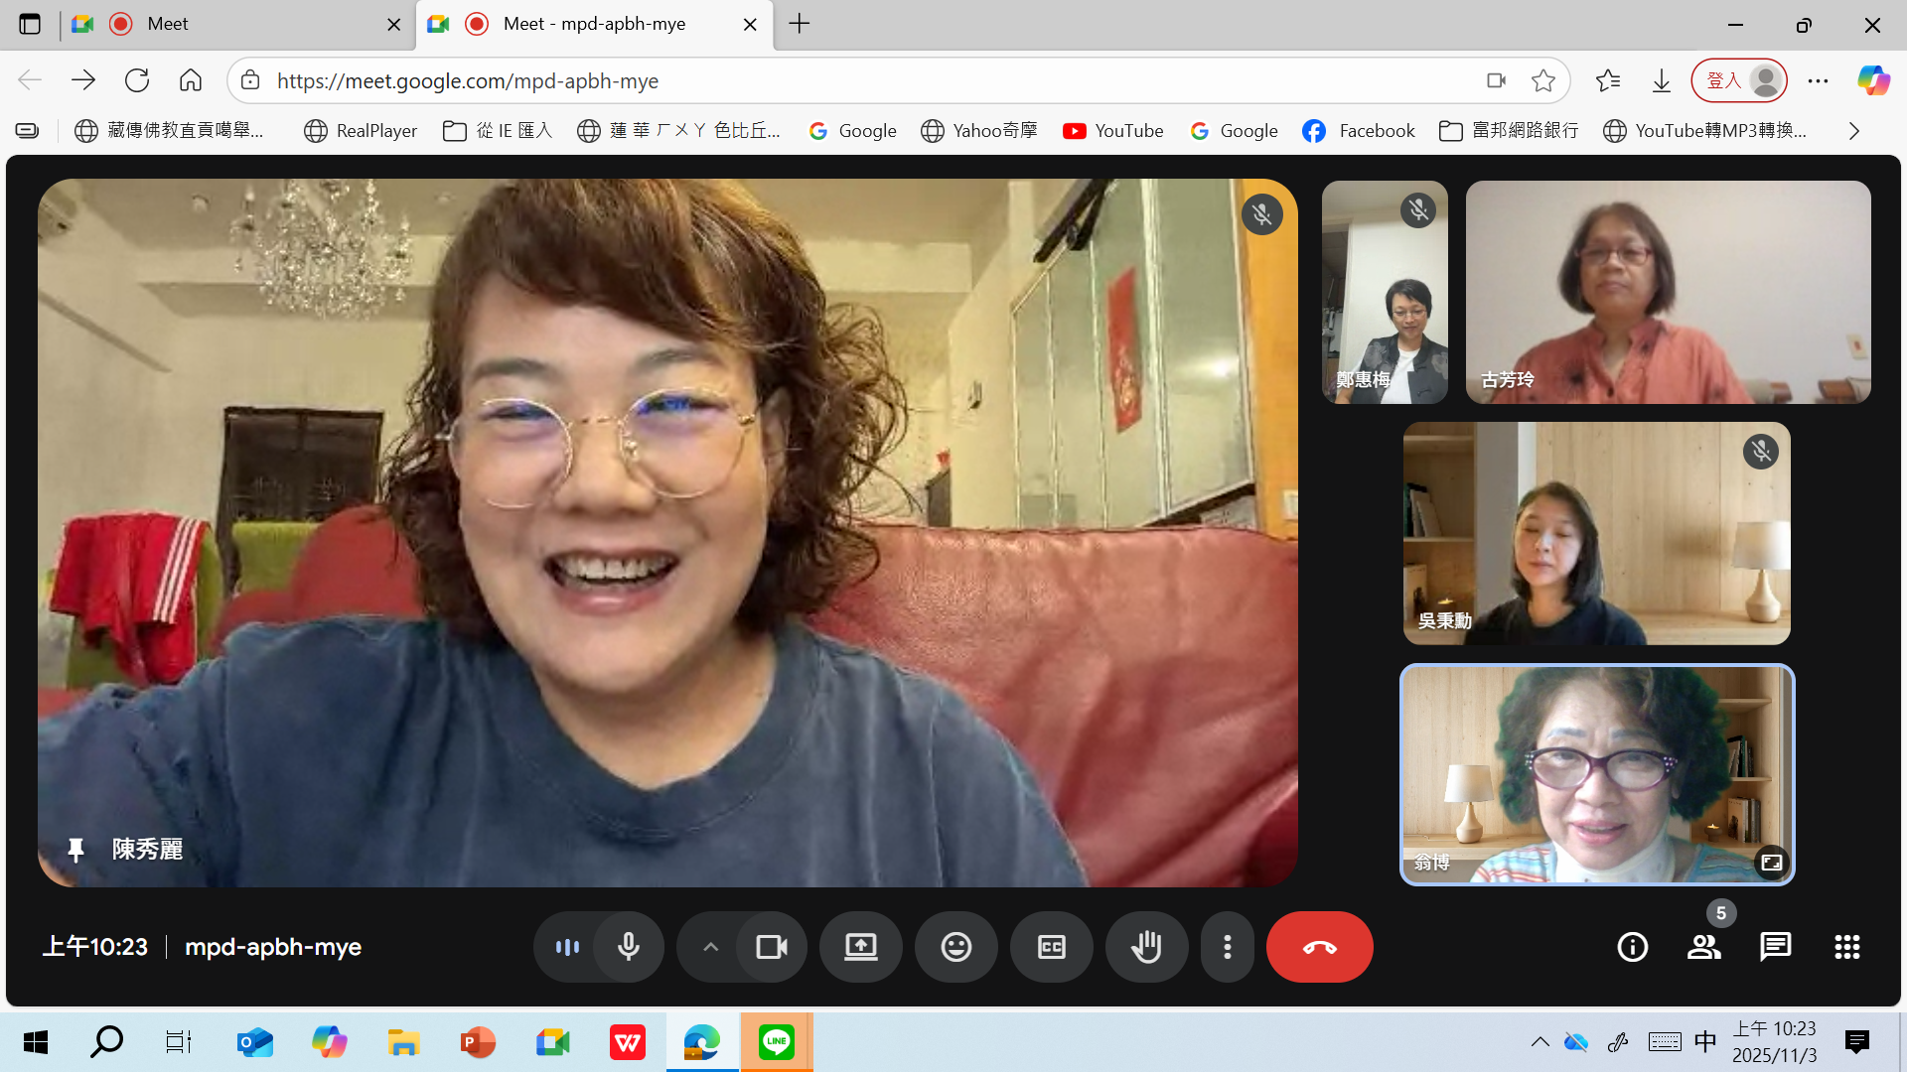This screenshot has width=1907, height=1072.
Task: Click the present screen icon
Action: point(860,947)
